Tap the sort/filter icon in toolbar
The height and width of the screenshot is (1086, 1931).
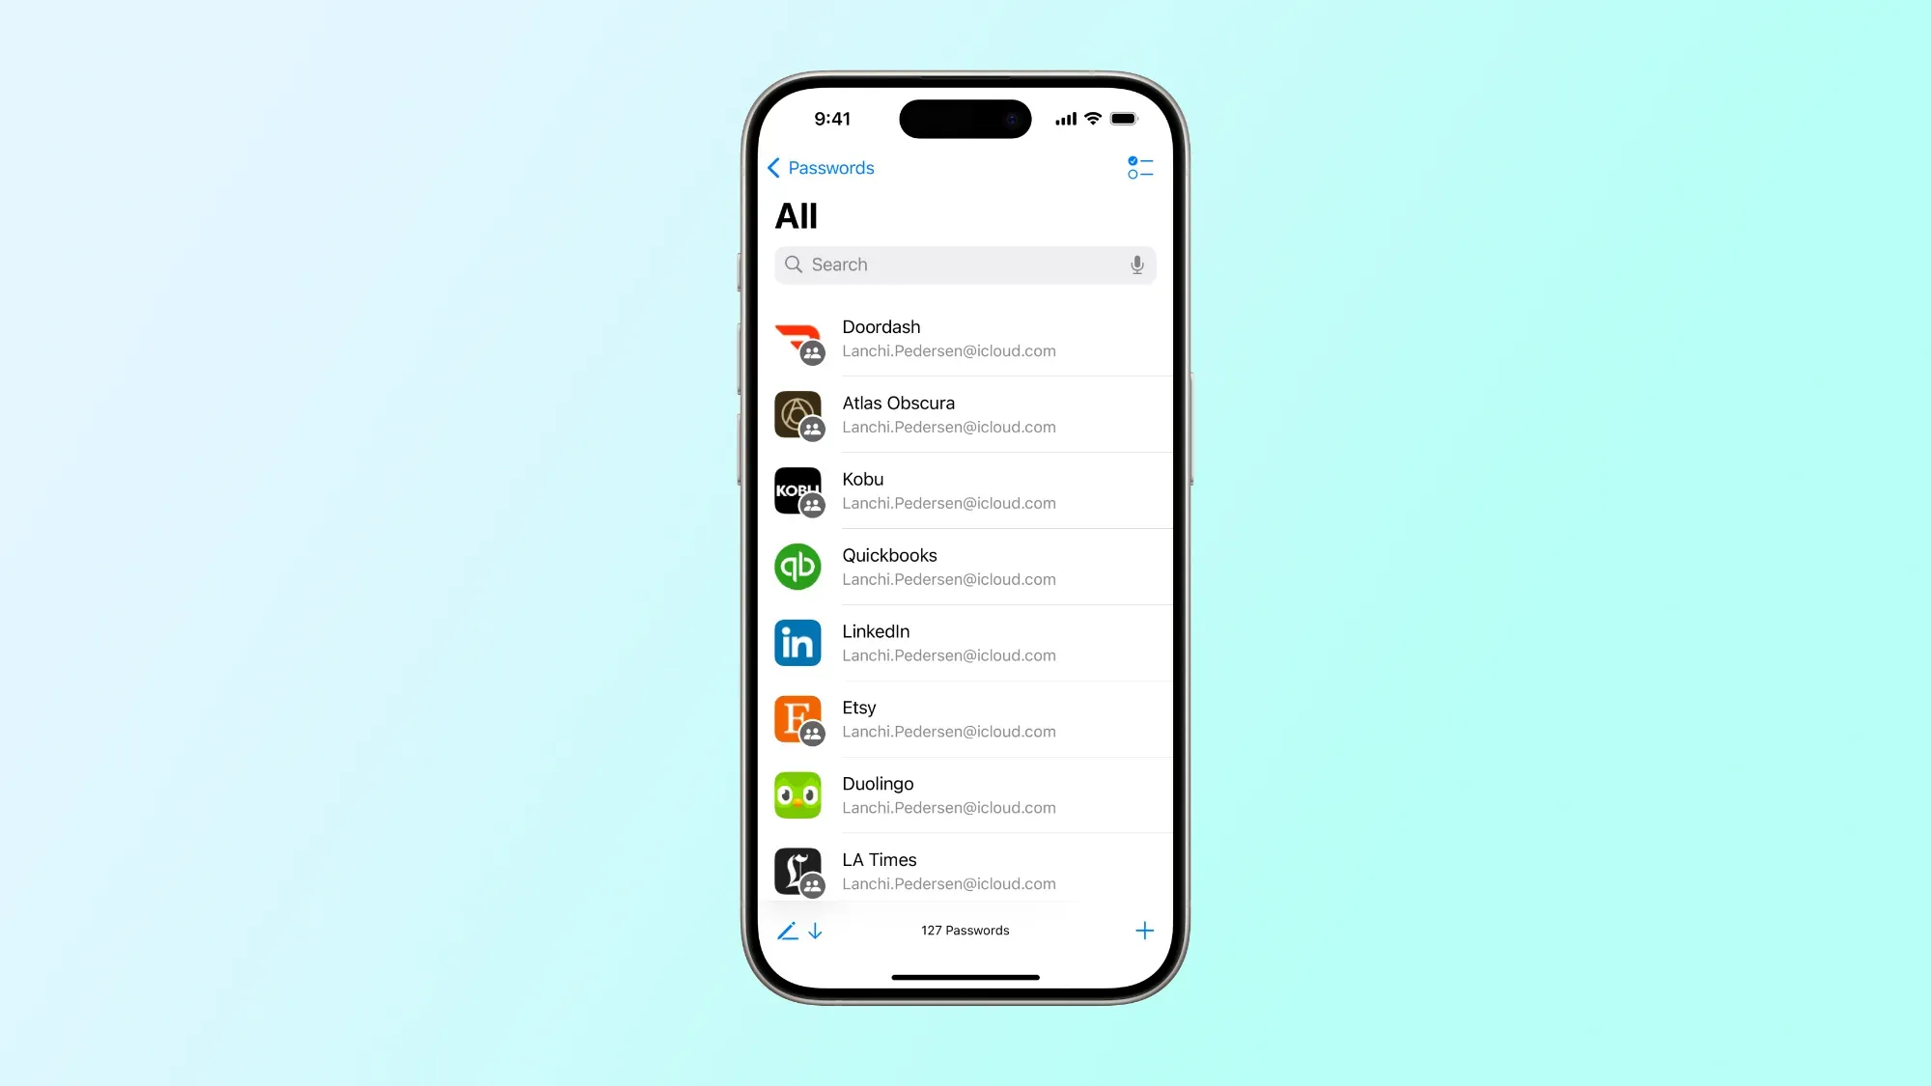tap(1136, 167)
